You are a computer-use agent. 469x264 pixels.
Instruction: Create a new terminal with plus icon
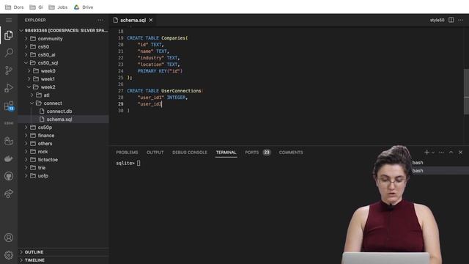coord(426,153)
